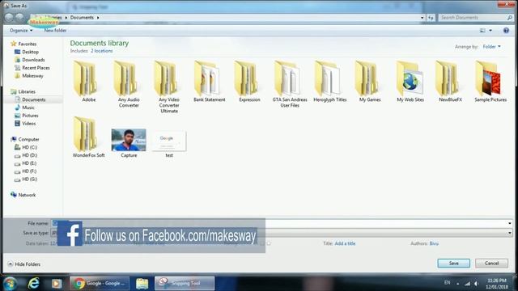The image size is (518, 291).
Task: Open the Any Audio Converter folder
Action: pyautogui.click(x=129, y=84)
